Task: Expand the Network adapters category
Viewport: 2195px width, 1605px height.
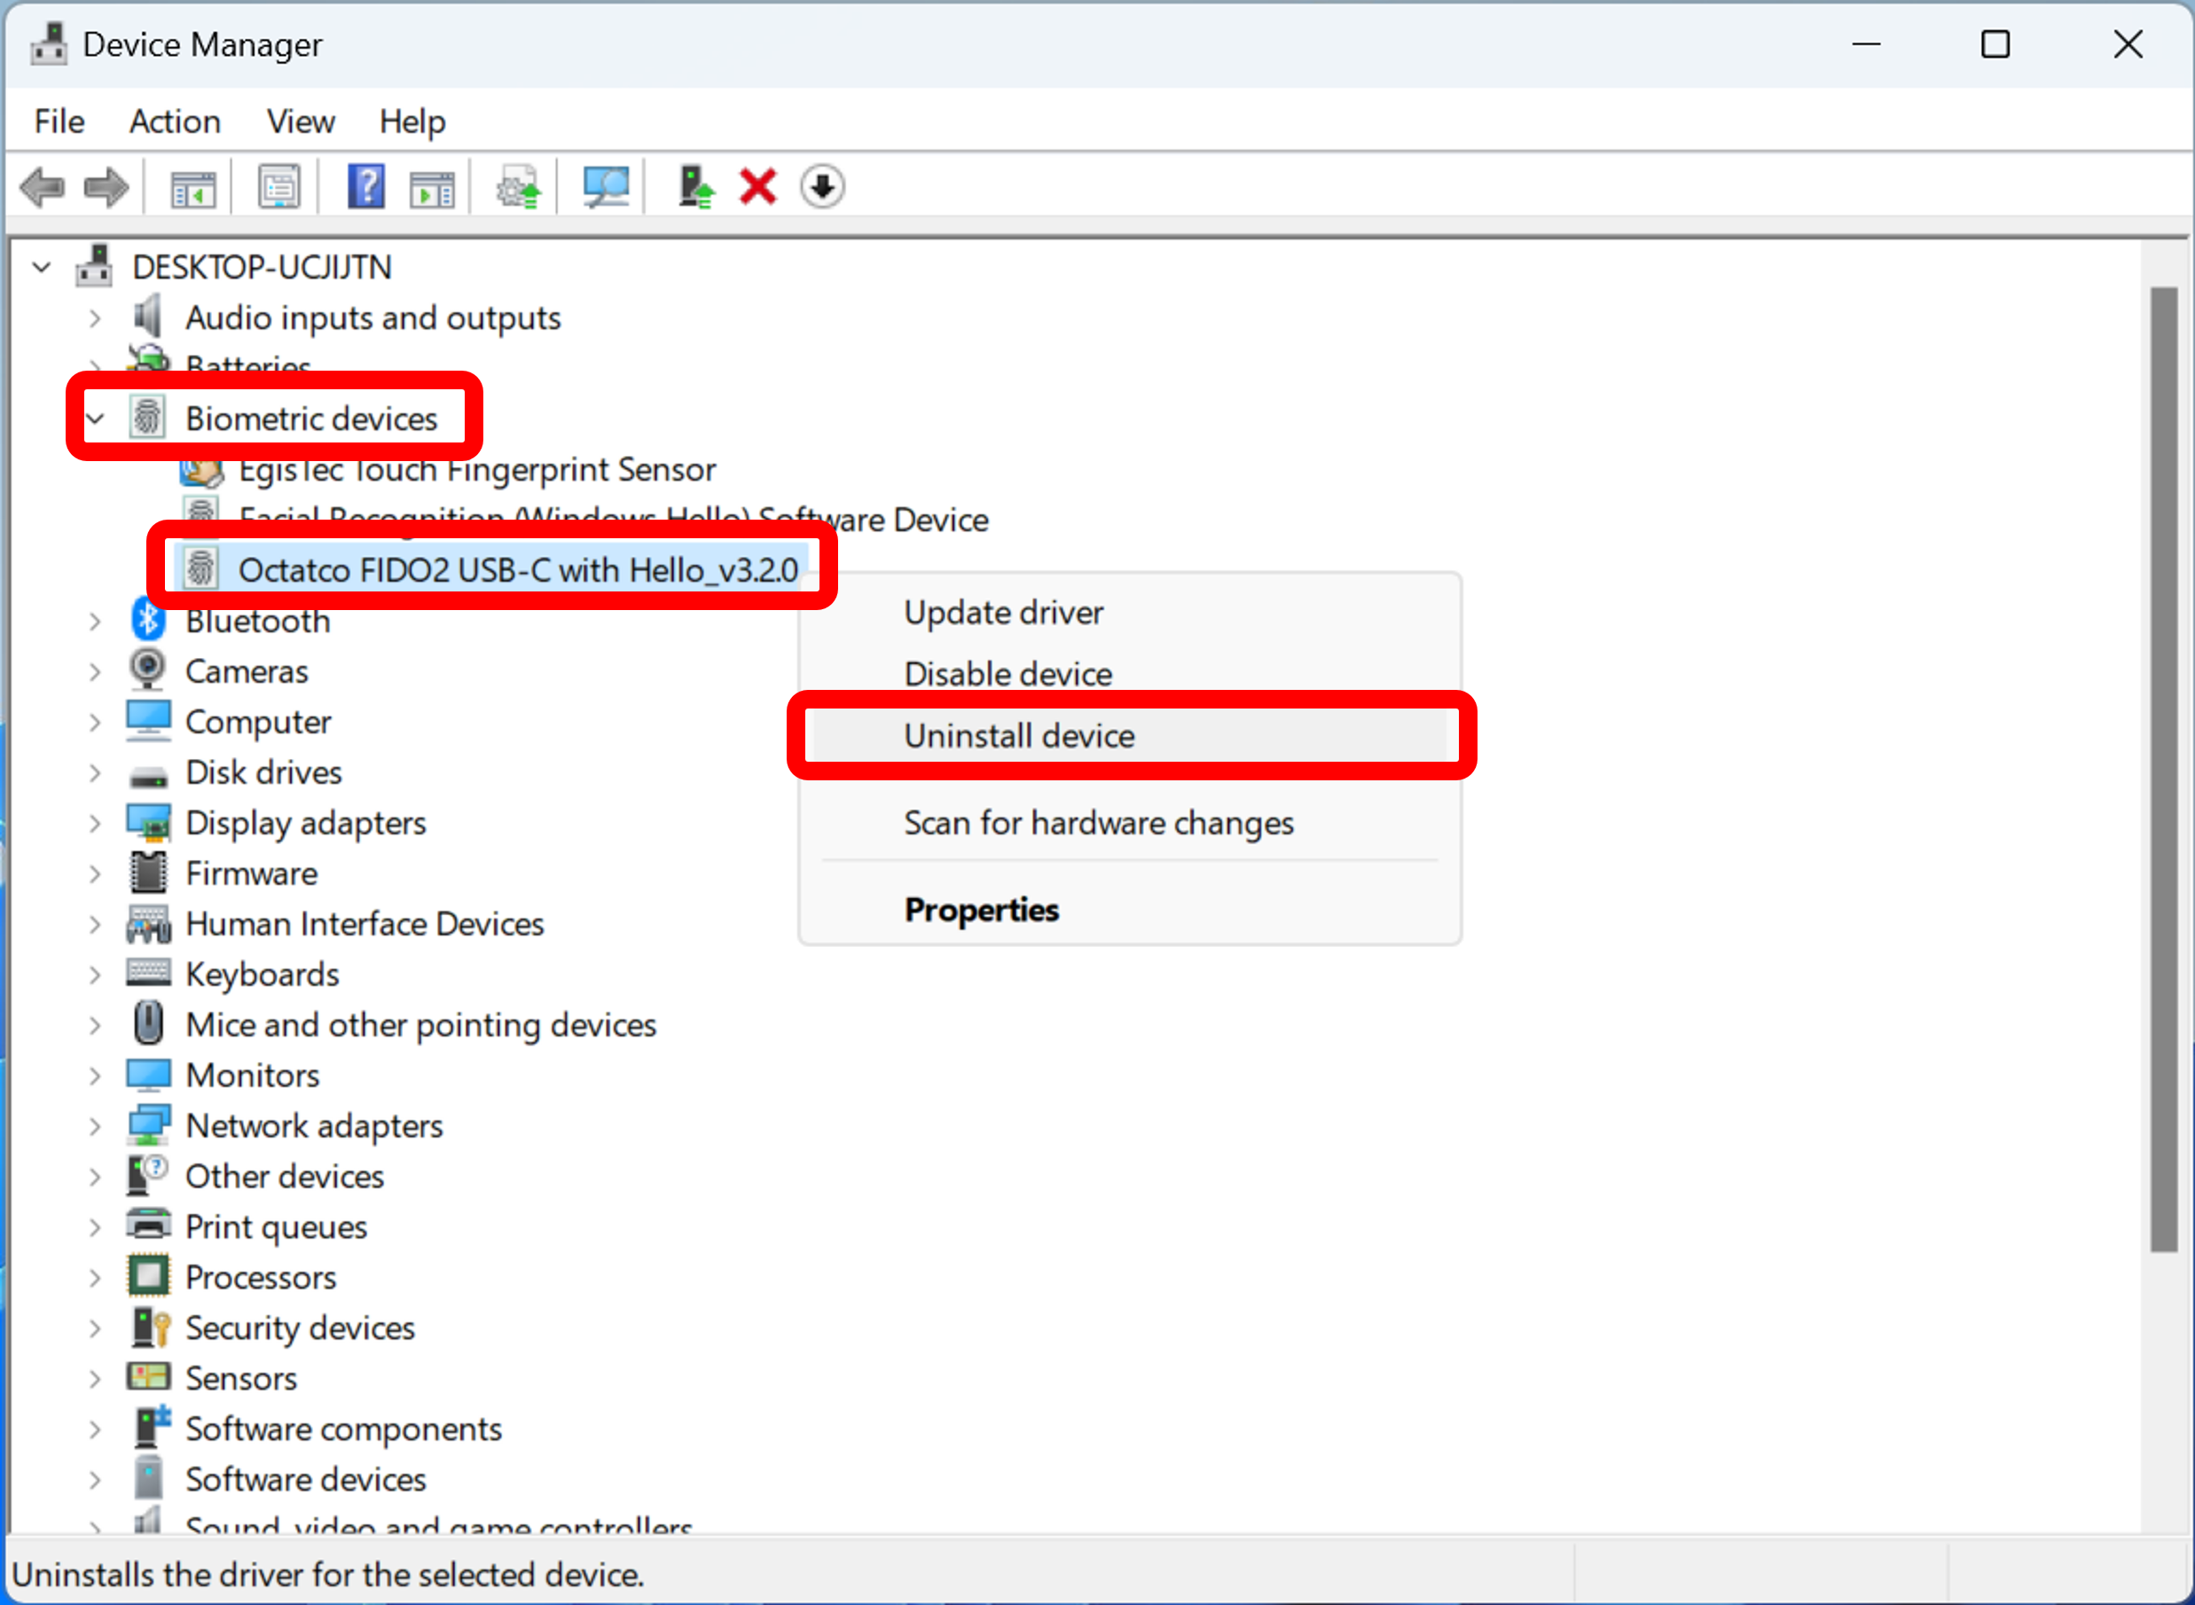Action: coord(95,1126)
